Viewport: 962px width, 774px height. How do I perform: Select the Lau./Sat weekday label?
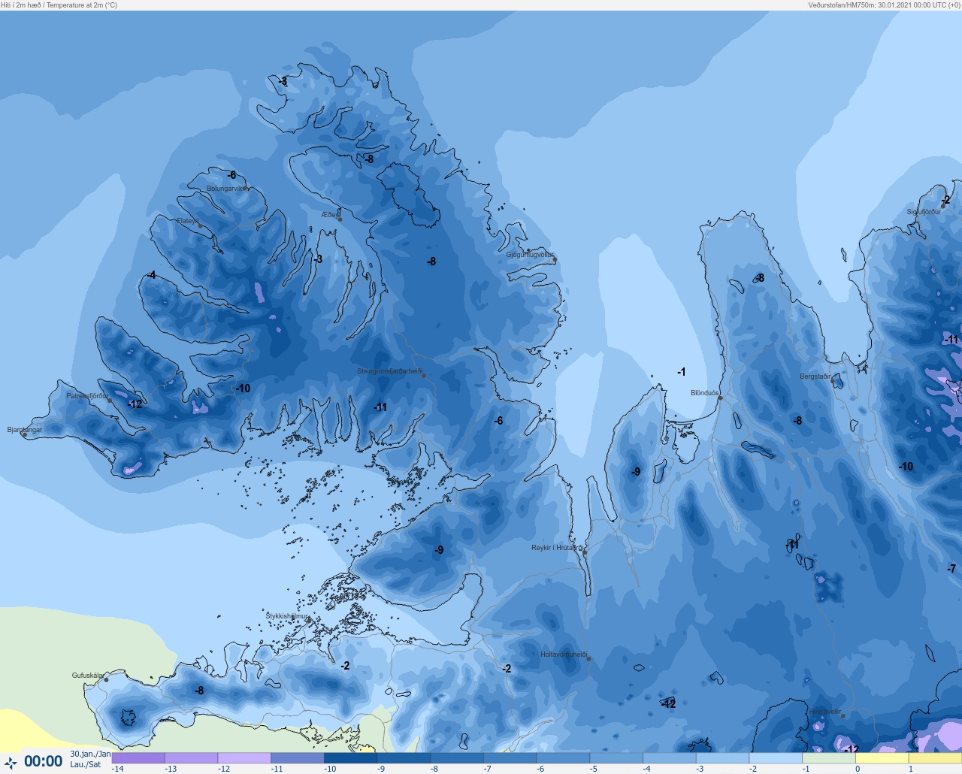[86, 764]
